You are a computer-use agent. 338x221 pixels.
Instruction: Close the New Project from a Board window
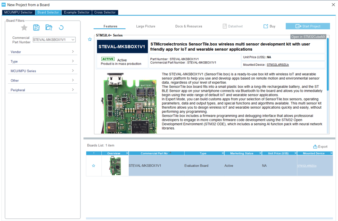pos(333,5)
